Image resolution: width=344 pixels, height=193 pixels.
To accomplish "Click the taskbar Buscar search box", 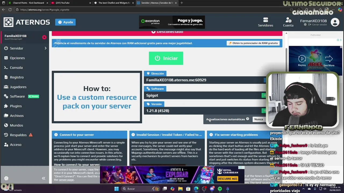I will pos(140,189).
